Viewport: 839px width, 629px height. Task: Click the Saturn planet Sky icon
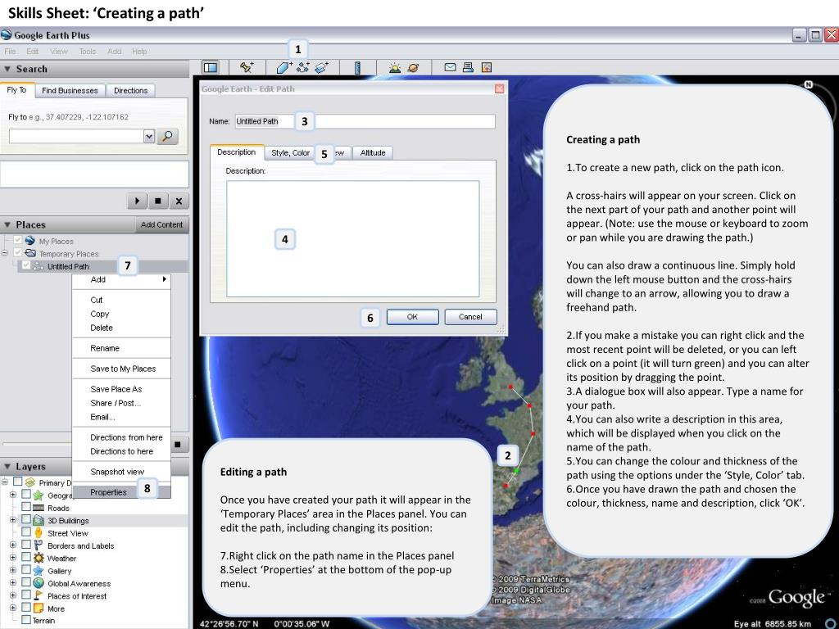pos(414,67)
